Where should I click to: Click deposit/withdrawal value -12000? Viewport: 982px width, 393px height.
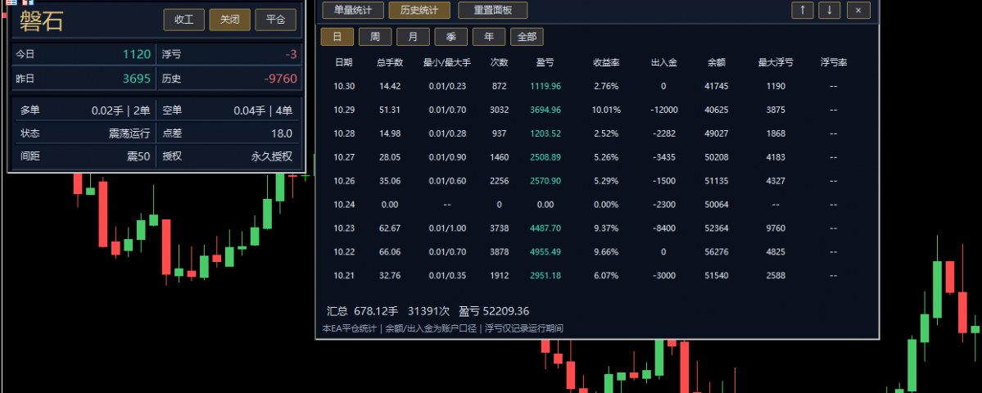pos(664,111)
